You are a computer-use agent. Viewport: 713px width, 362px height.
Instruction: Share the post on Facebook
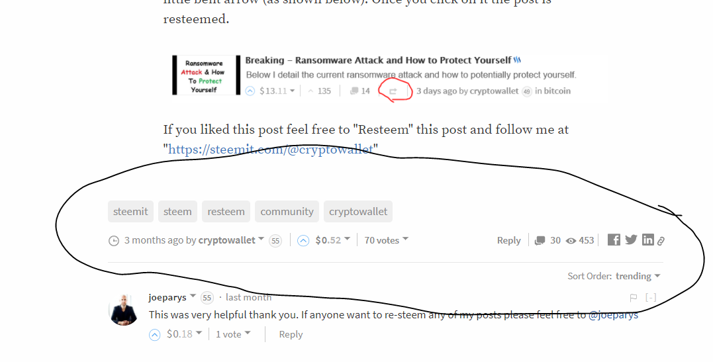(x=614, y=240)
